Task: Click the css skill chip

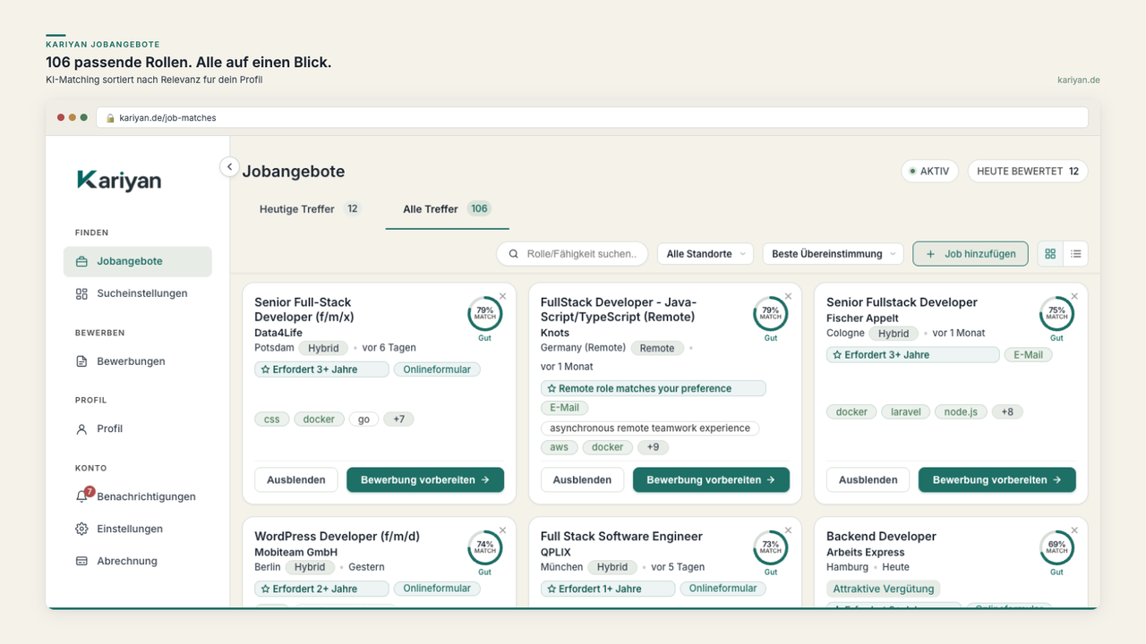Action: coord(271,419)
